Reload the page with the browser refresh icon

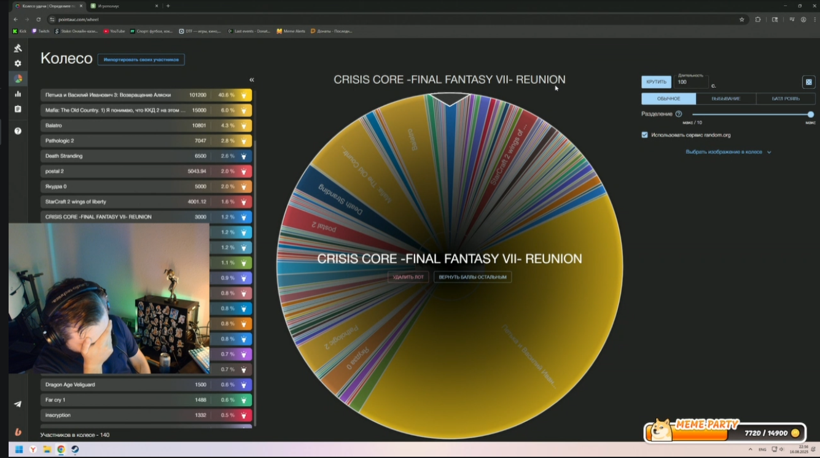click(39, 19)
